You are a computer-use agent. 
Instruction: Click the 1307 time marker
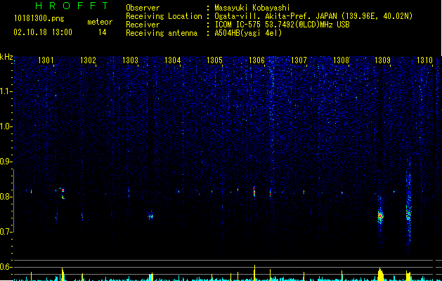299,60
